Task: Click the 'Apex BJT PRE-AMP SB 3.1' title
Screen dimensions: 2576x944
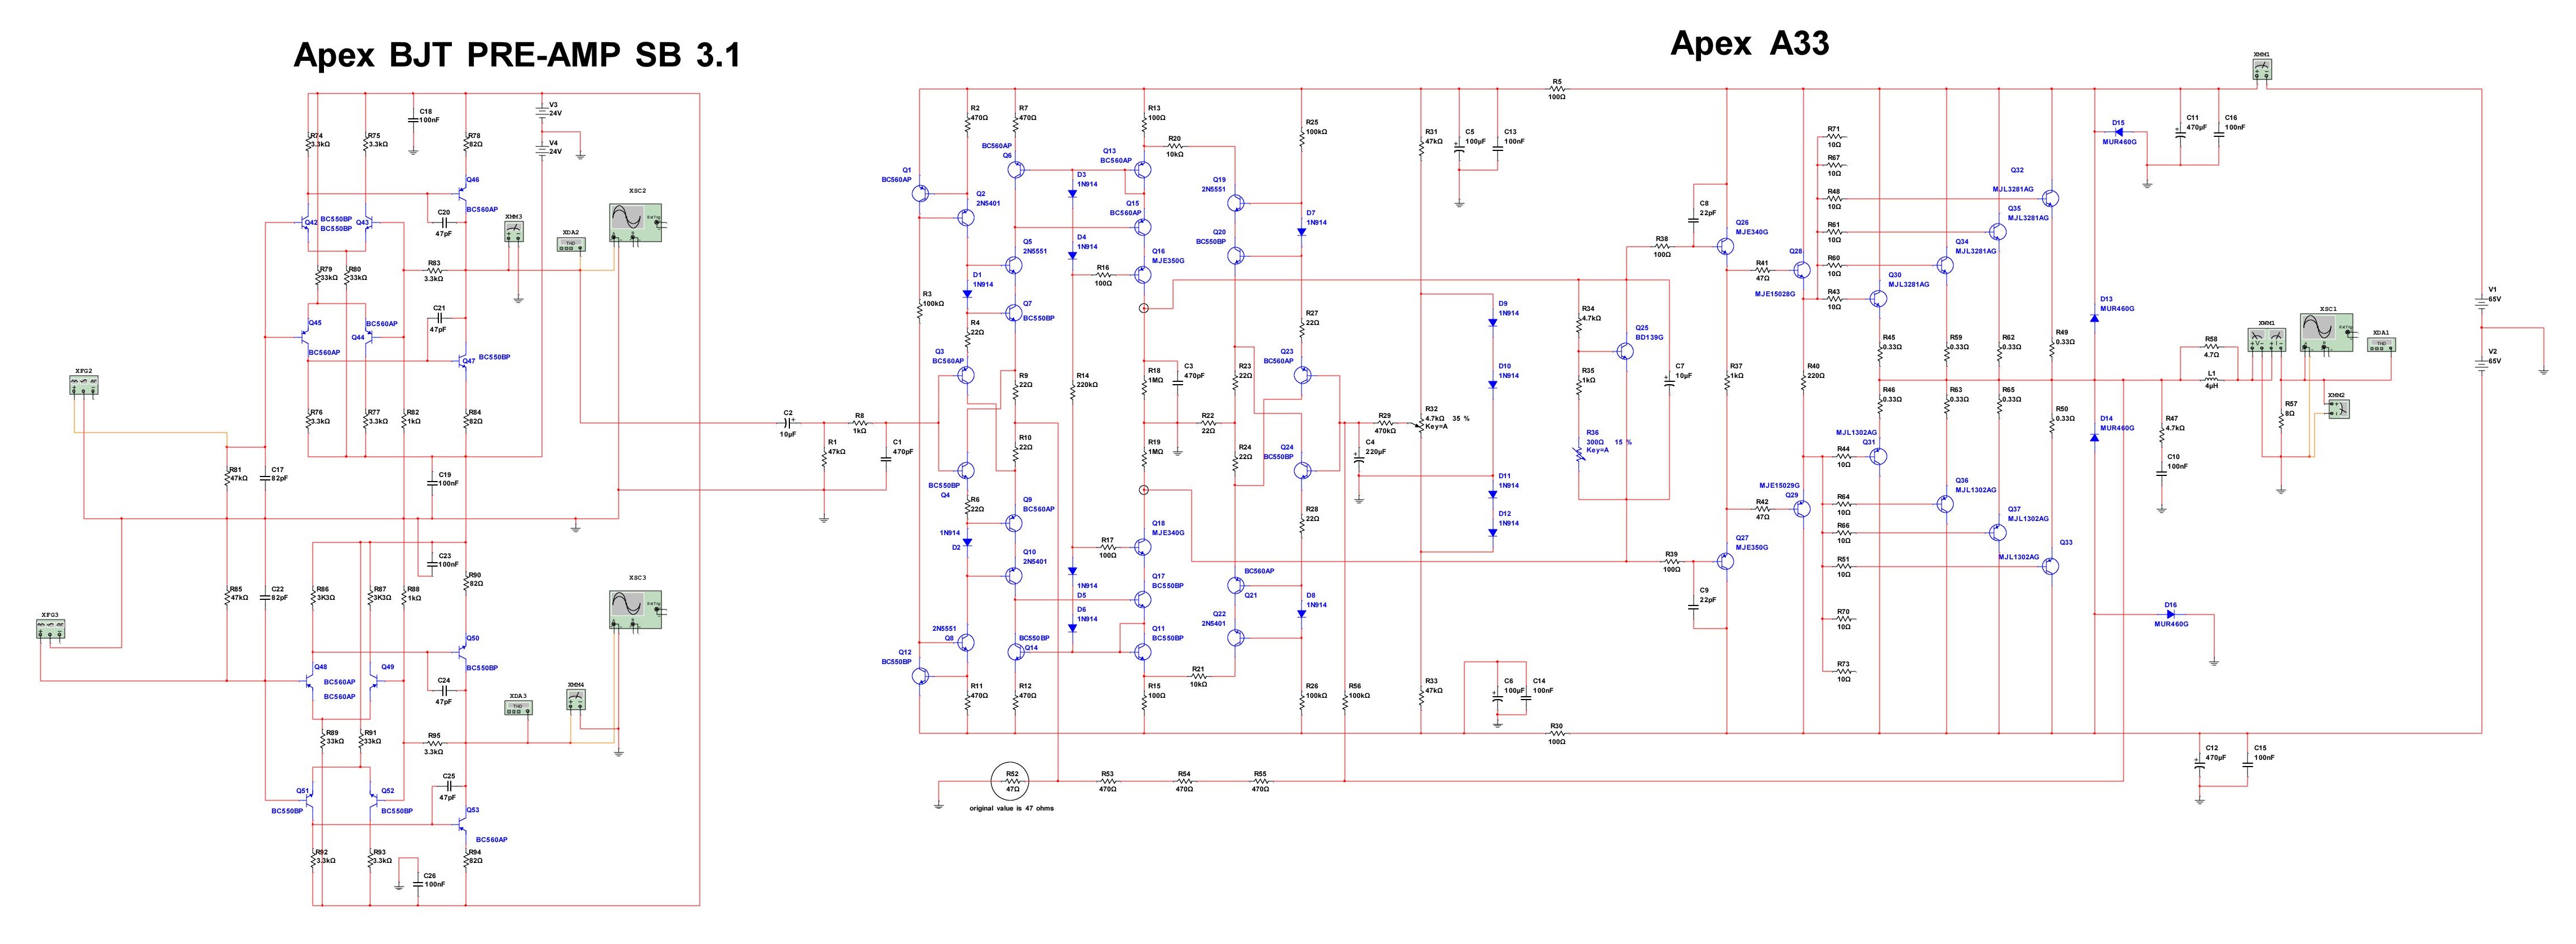Action: (x=517, y=55)
